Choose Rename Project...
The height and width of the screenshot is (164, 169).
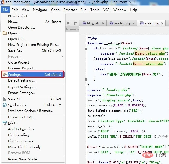point(33,68)
